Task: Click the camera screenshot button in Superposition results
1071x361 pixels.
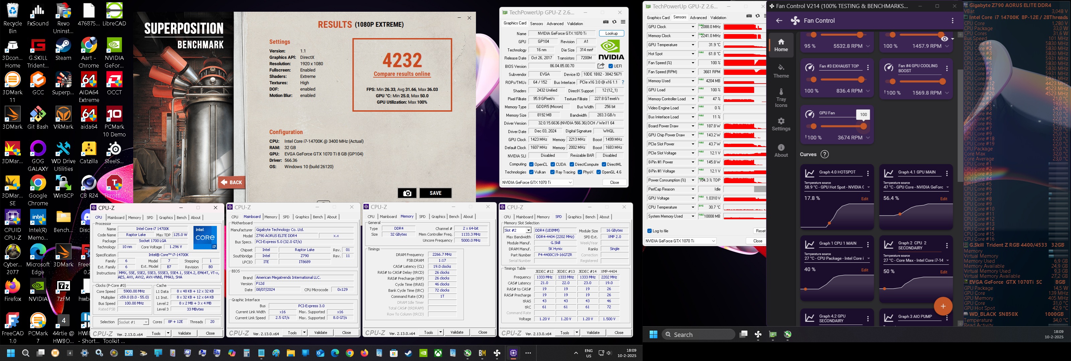Action: (407, 193)
